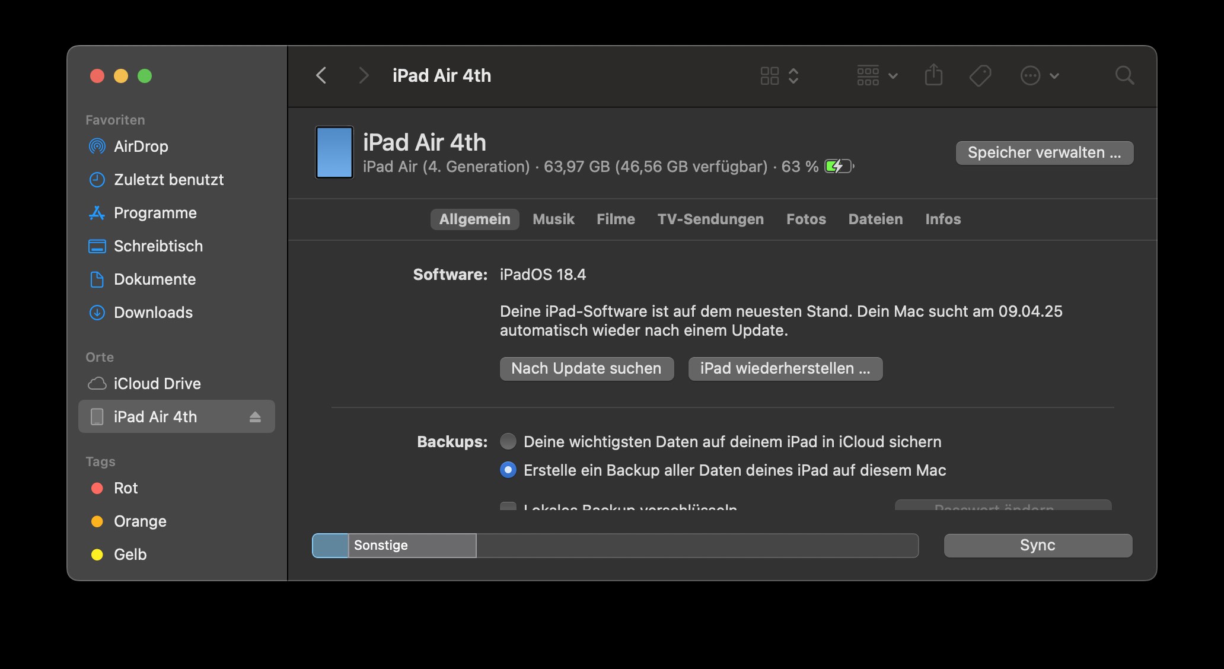Viewport: 1224px width, 669px height.
Task: Click the iPadOS 18.4 version text
Action: 543,275
